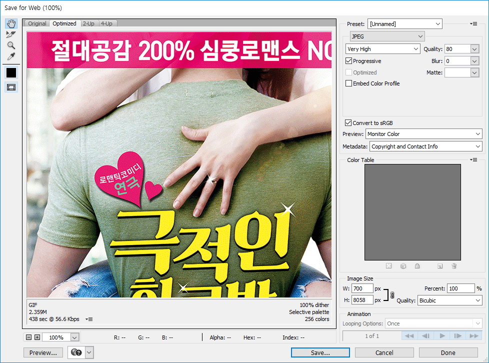This screenshot has height=363, width=489.
Task: Click the Save... button
Action: click(320, 352)
